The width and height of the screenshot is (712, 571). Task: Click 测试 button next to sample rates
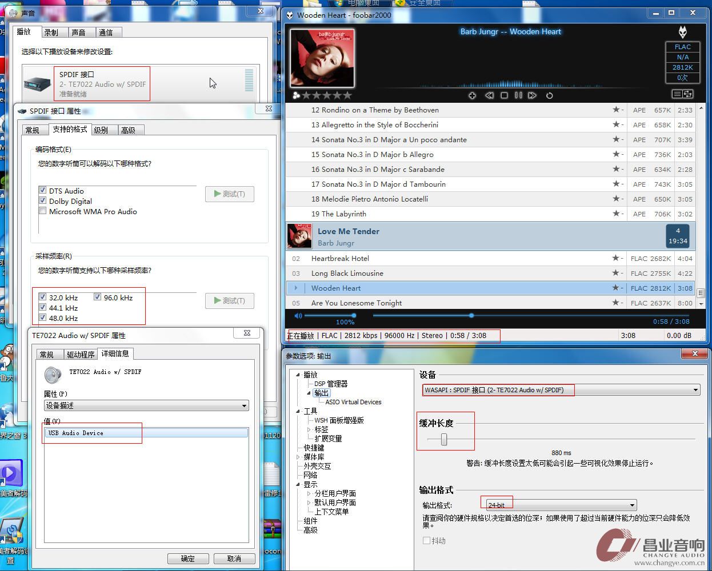click(x=230, y=301)
